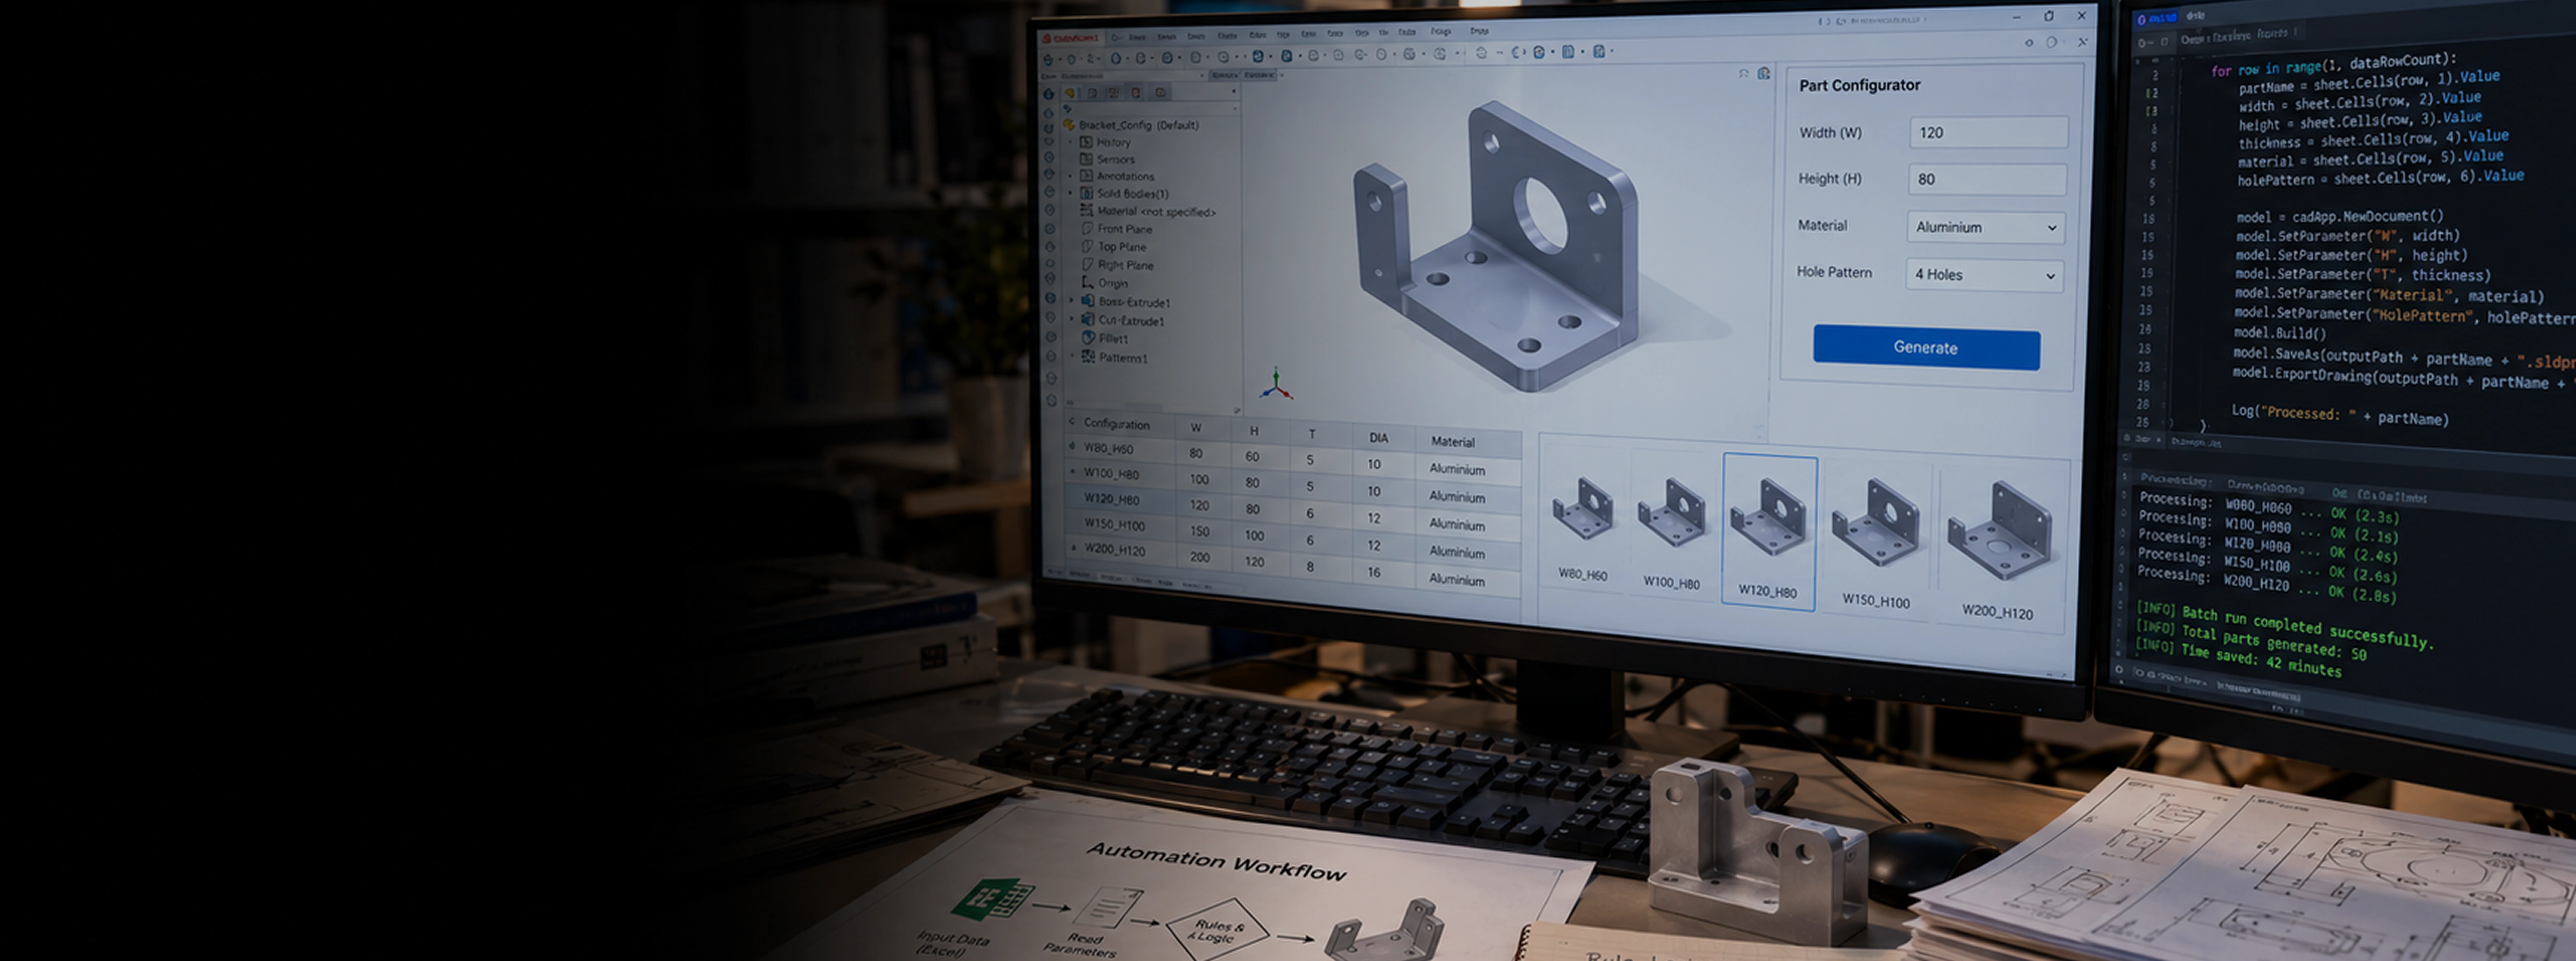Click the History icon in the feature tree

coord(1086,142)
